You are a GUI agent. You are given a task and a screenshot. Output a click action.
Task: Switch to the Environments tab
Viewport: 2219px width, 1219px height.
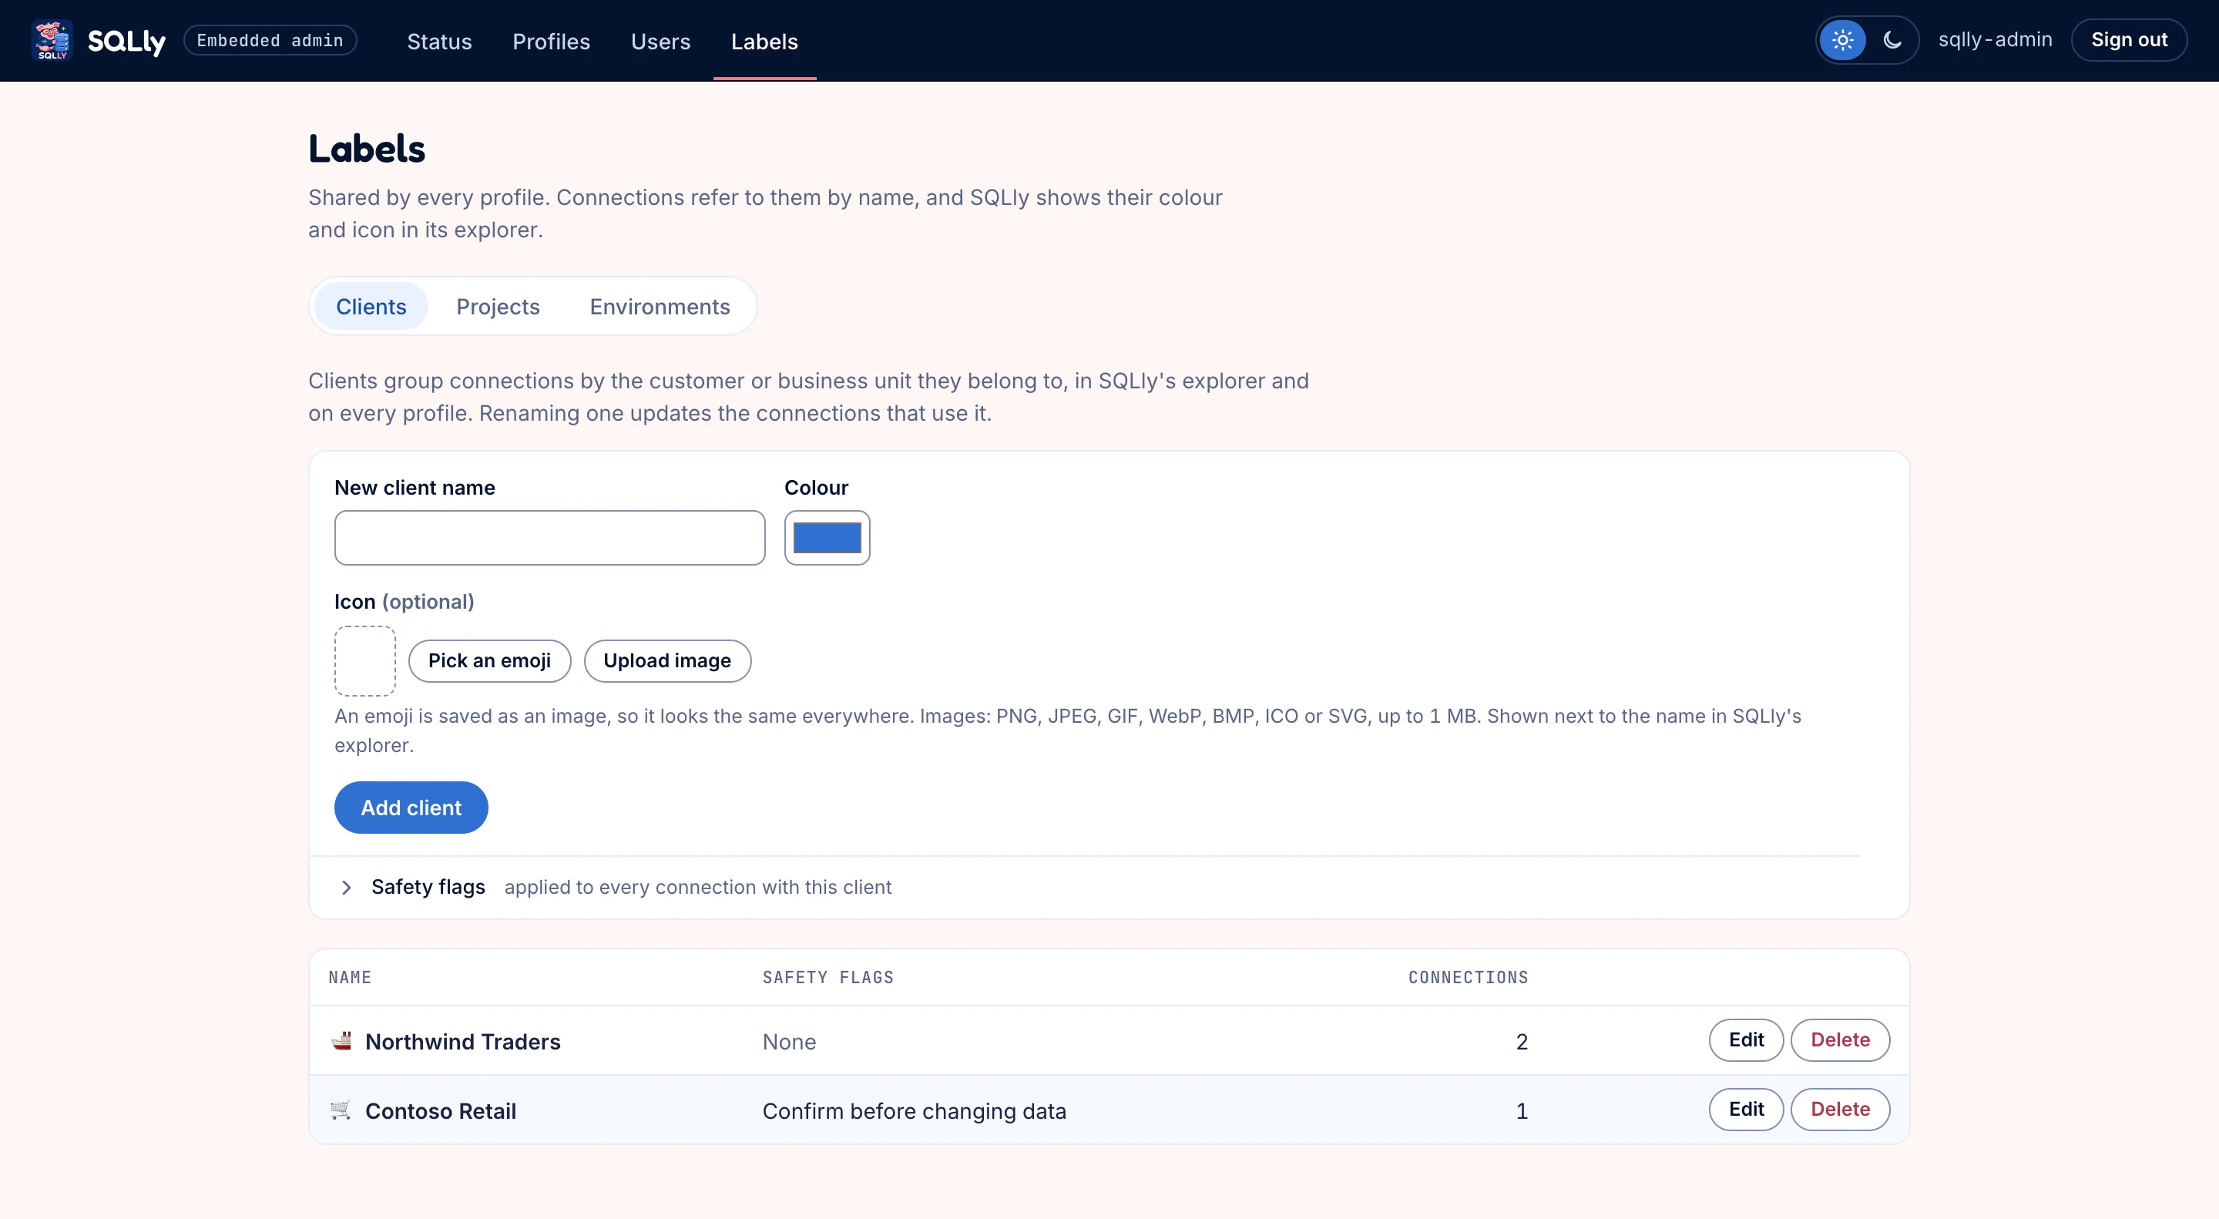tap(660, 307)
